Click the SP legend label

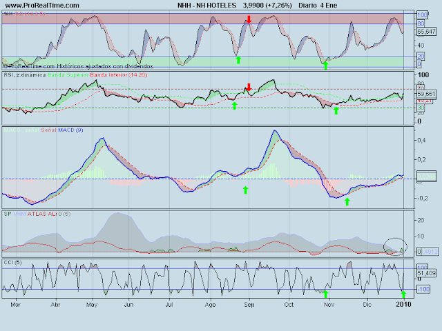[8, 214]
